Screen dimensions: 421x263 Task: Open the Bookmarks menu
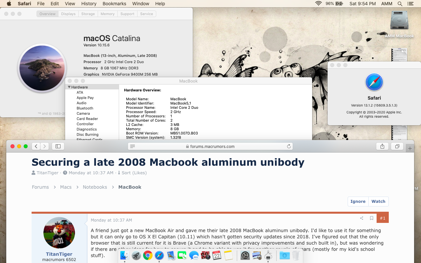[114, 4]
